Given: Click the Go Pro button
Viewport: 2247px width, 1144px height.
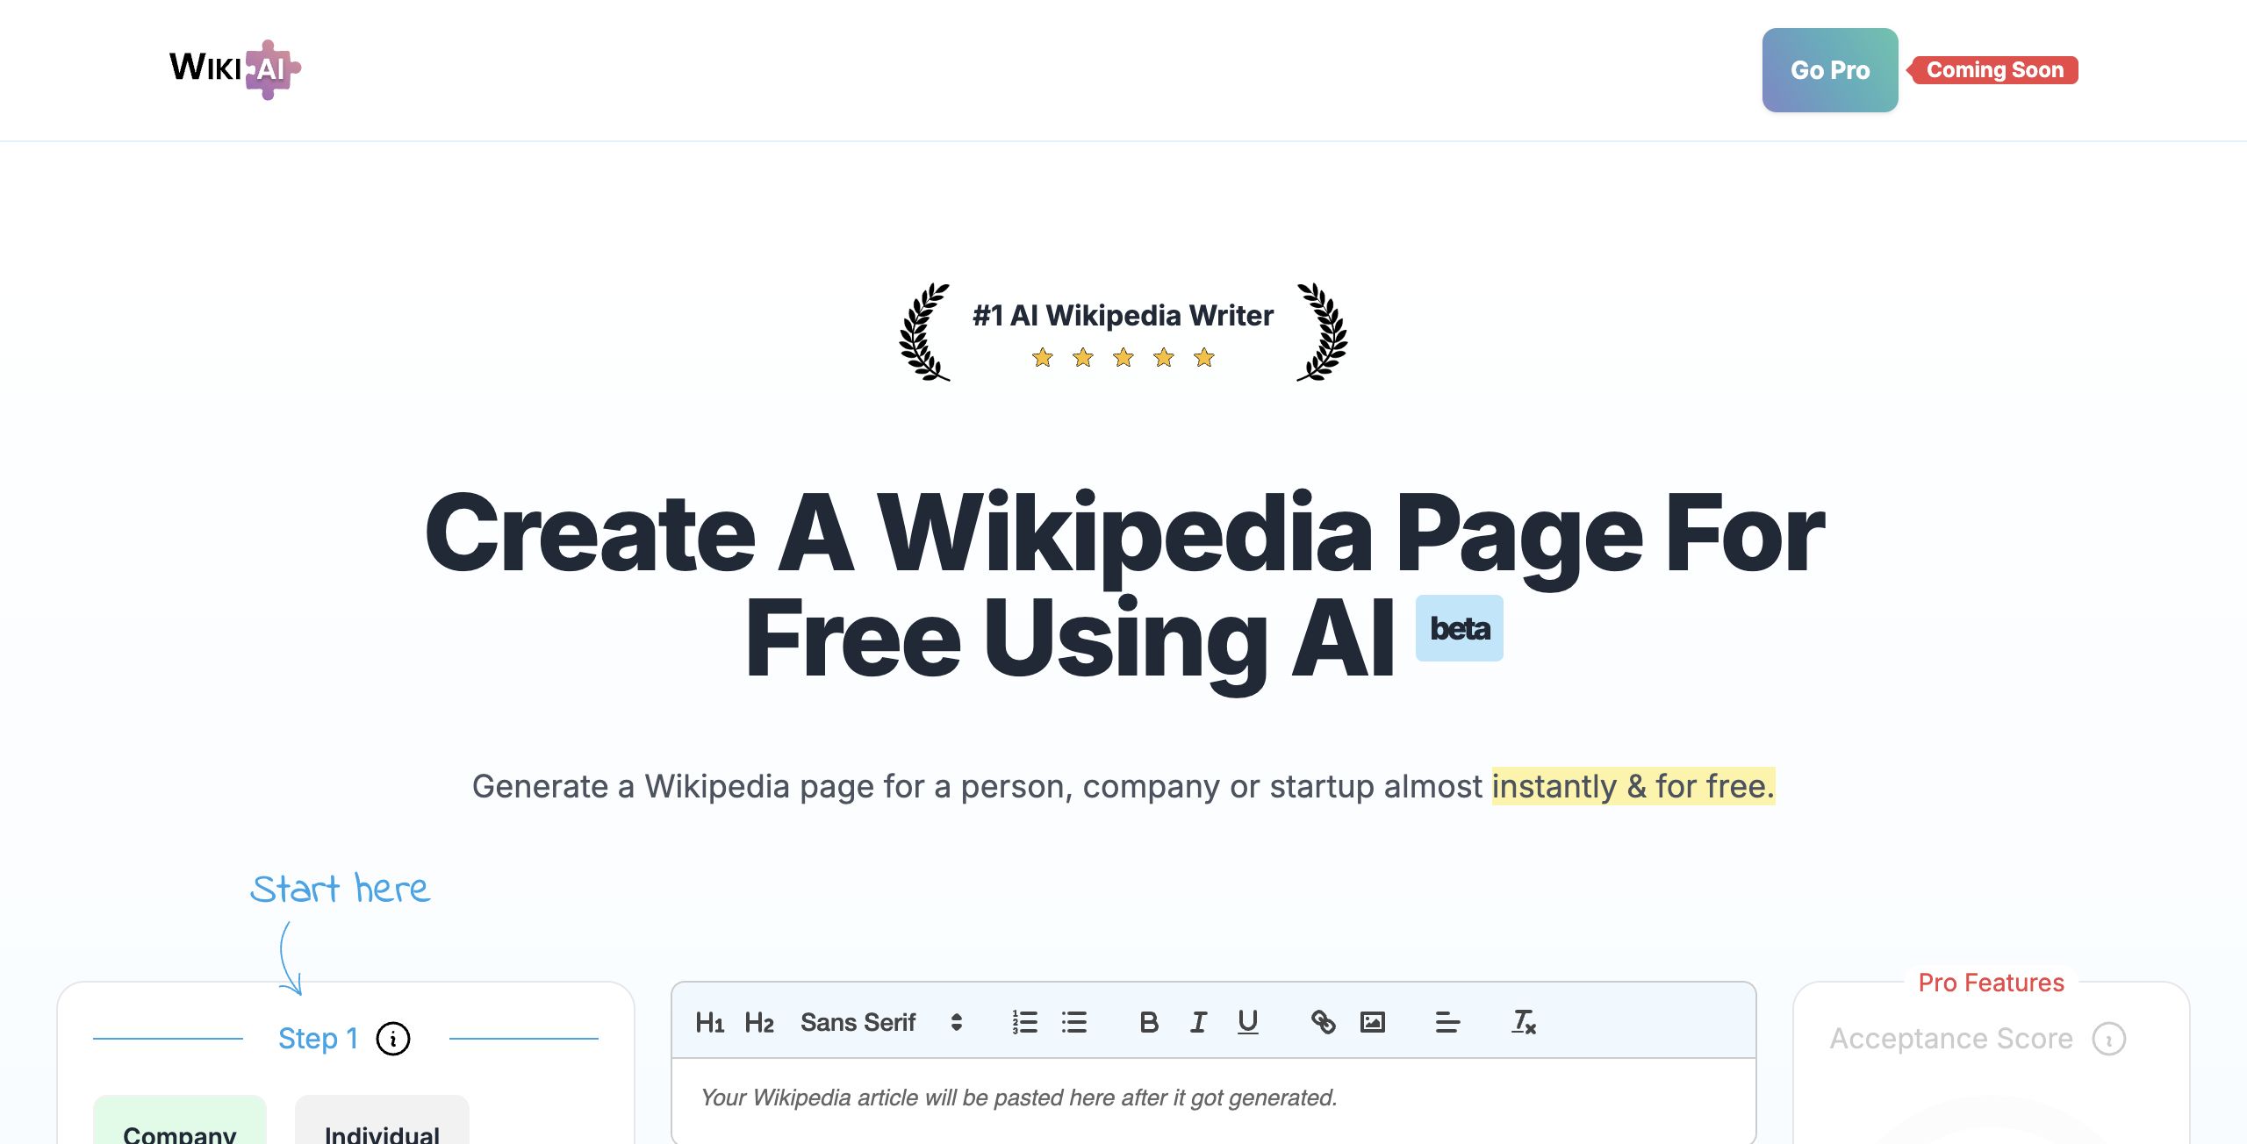Looking at the screenshot, I should (x=1830, y=70).
